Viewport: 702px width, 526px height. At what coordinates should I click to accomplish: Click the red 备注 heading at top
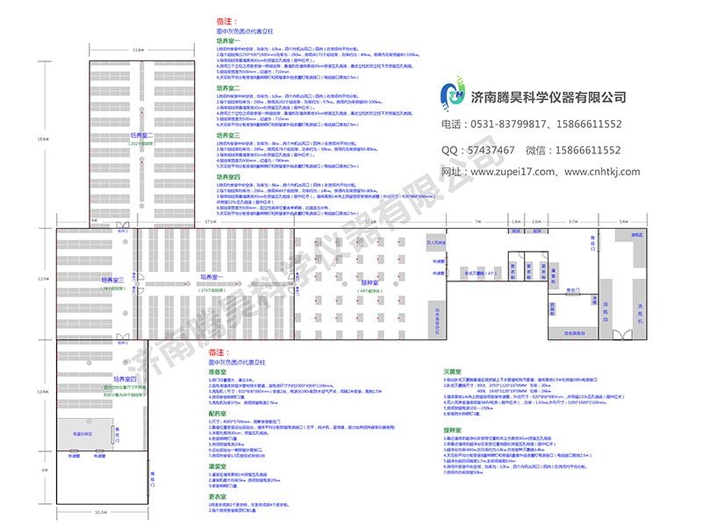coord(225,21)
